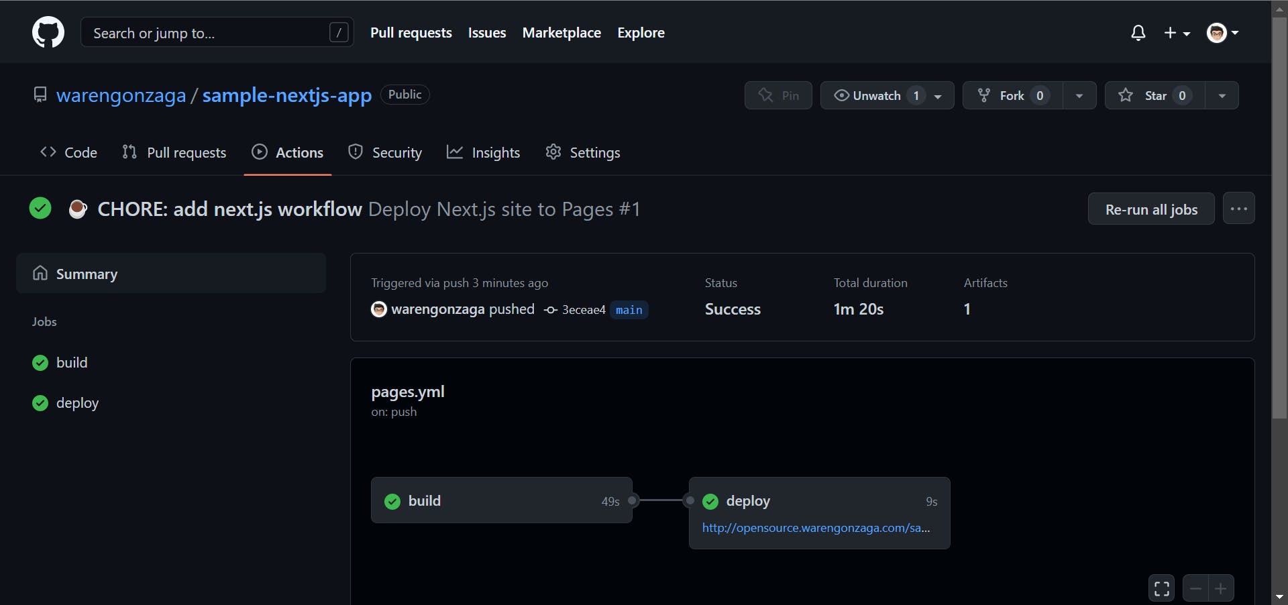Open sample-nextjs-app repository link
1288x605 pixels.
click(x=287, y=95)
